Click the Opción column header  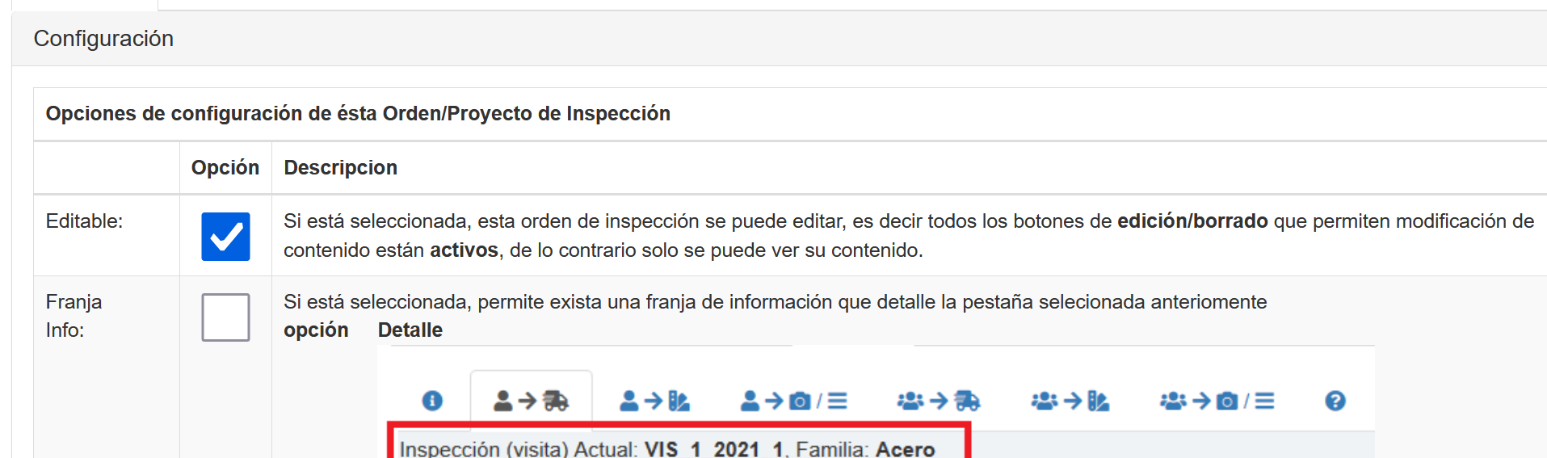(225, 167)
